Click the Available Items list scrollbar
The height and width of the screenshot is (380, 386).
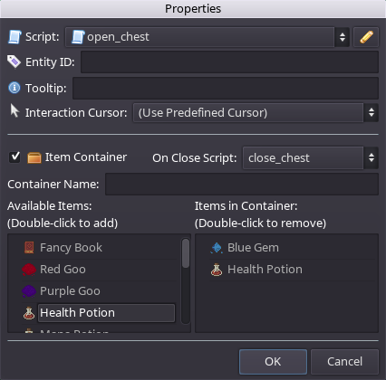pos(186,280)
